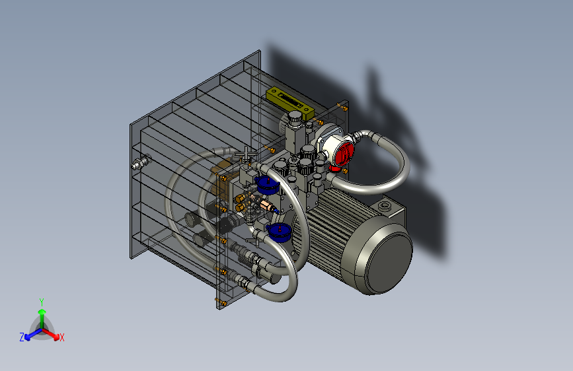Viewport: 573px width, 371px height.
Task: Select the upper blue cap on valve block
Action: (267, 184)
